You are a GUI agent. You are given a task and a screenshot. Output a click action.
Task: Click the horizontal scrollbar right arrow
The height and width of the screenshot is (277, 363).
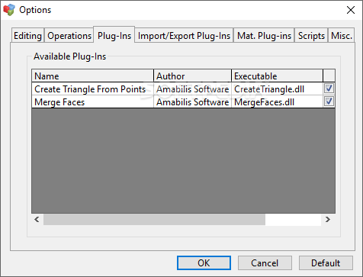(328, 219)
